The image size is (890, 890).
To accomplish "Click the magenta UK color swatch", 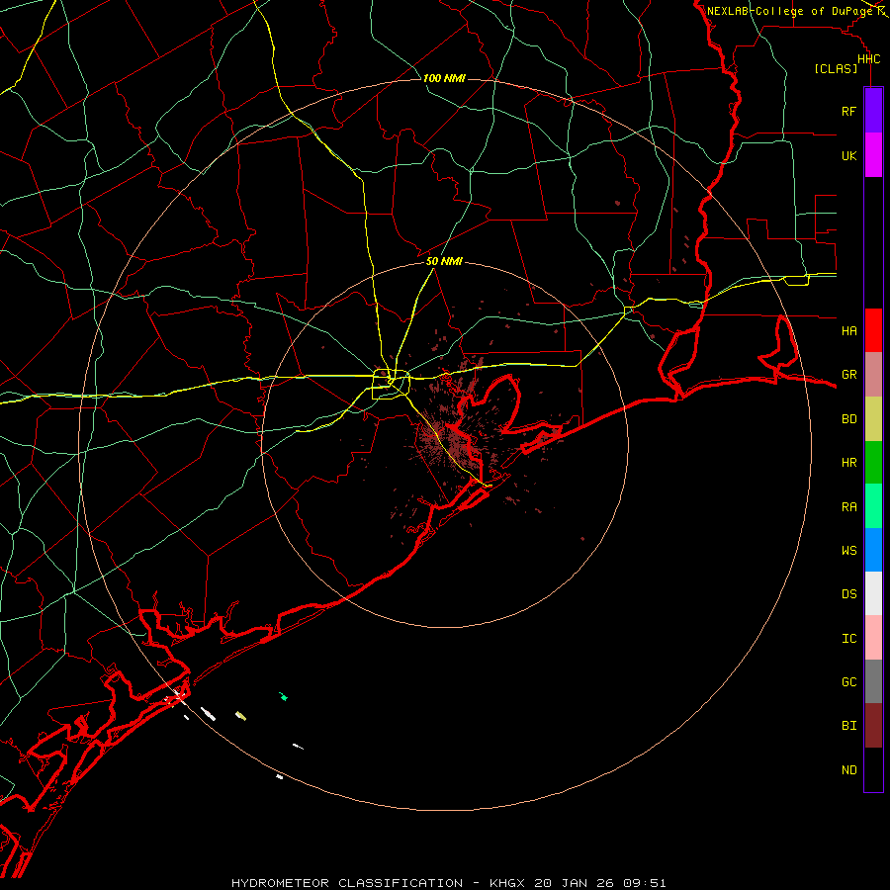I will (x=873, y=155).
